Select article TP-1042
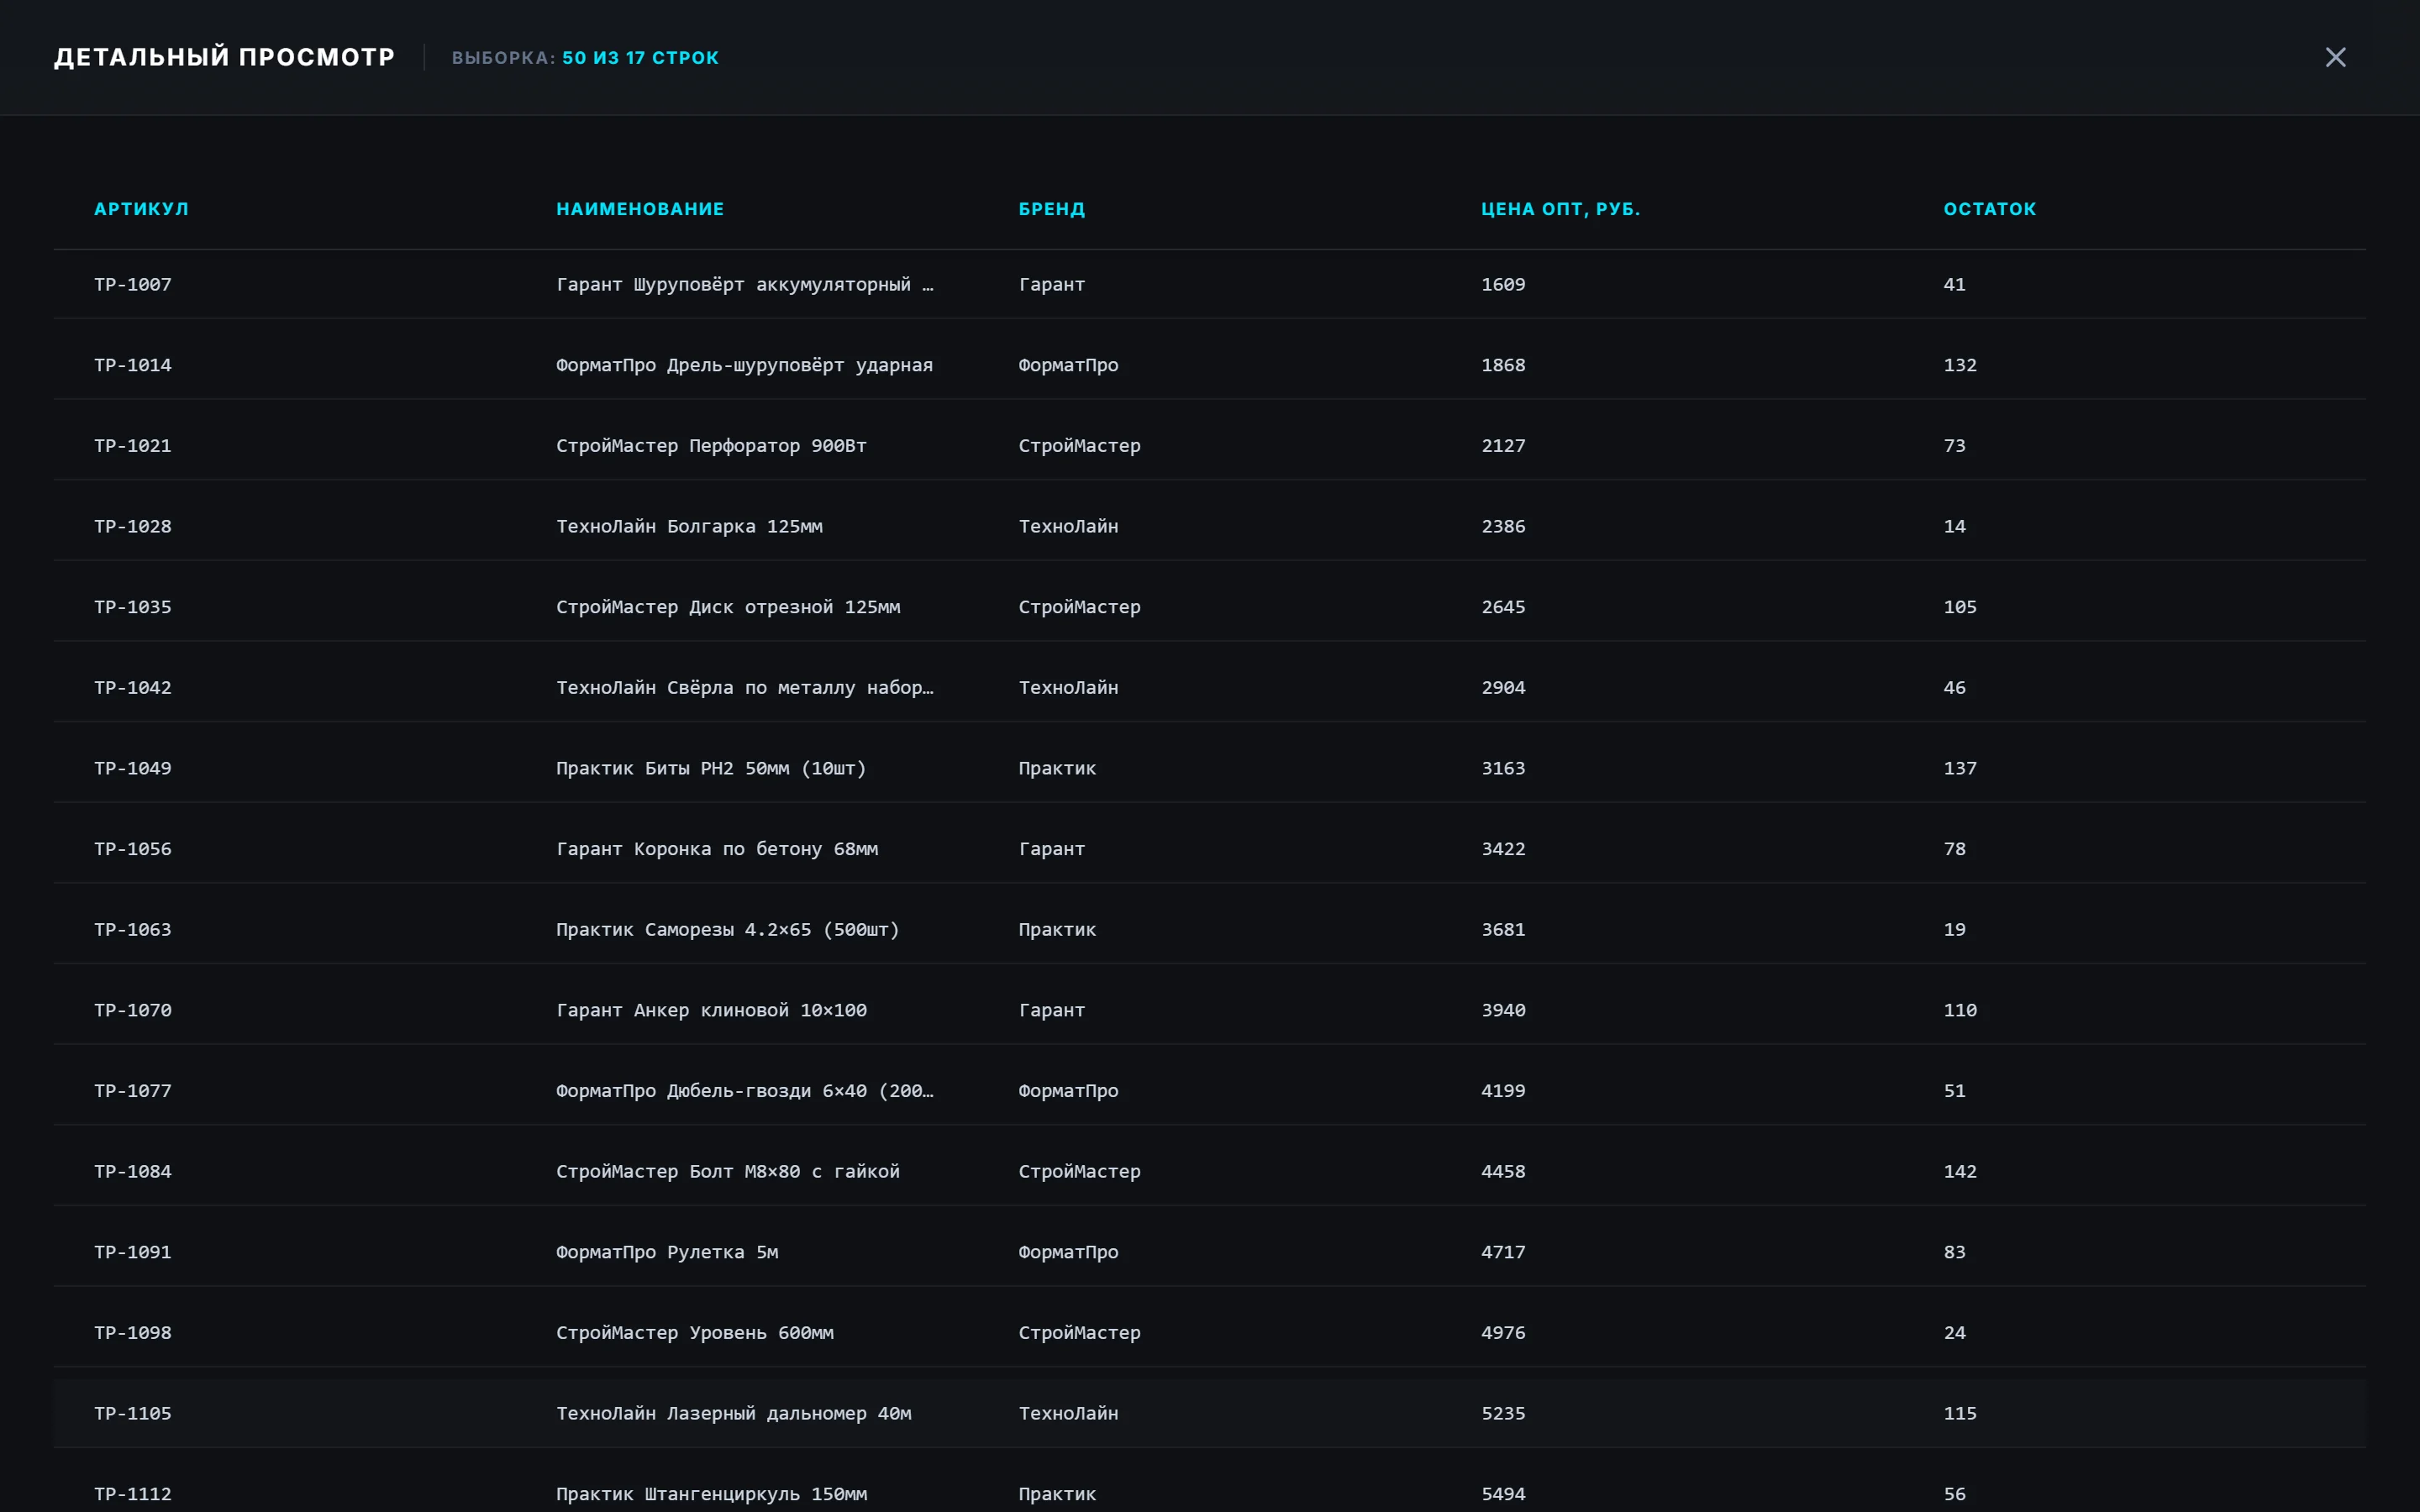The width and height of the screenshot is (2420, 1512). (133, 688)
